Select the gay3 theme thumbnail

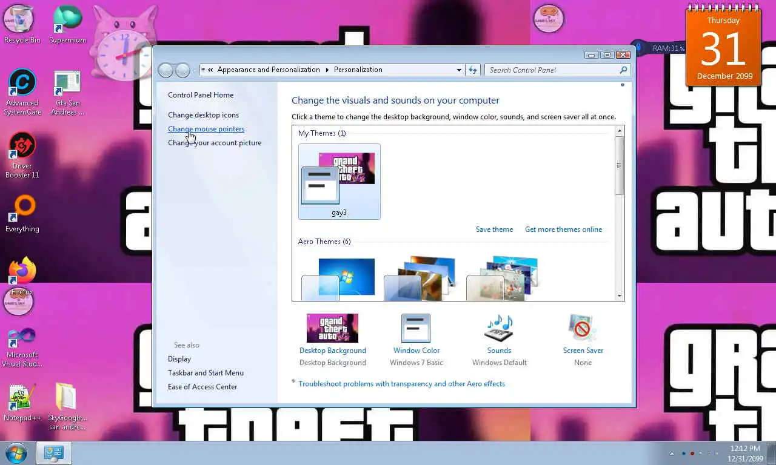[x=339, y=182]
